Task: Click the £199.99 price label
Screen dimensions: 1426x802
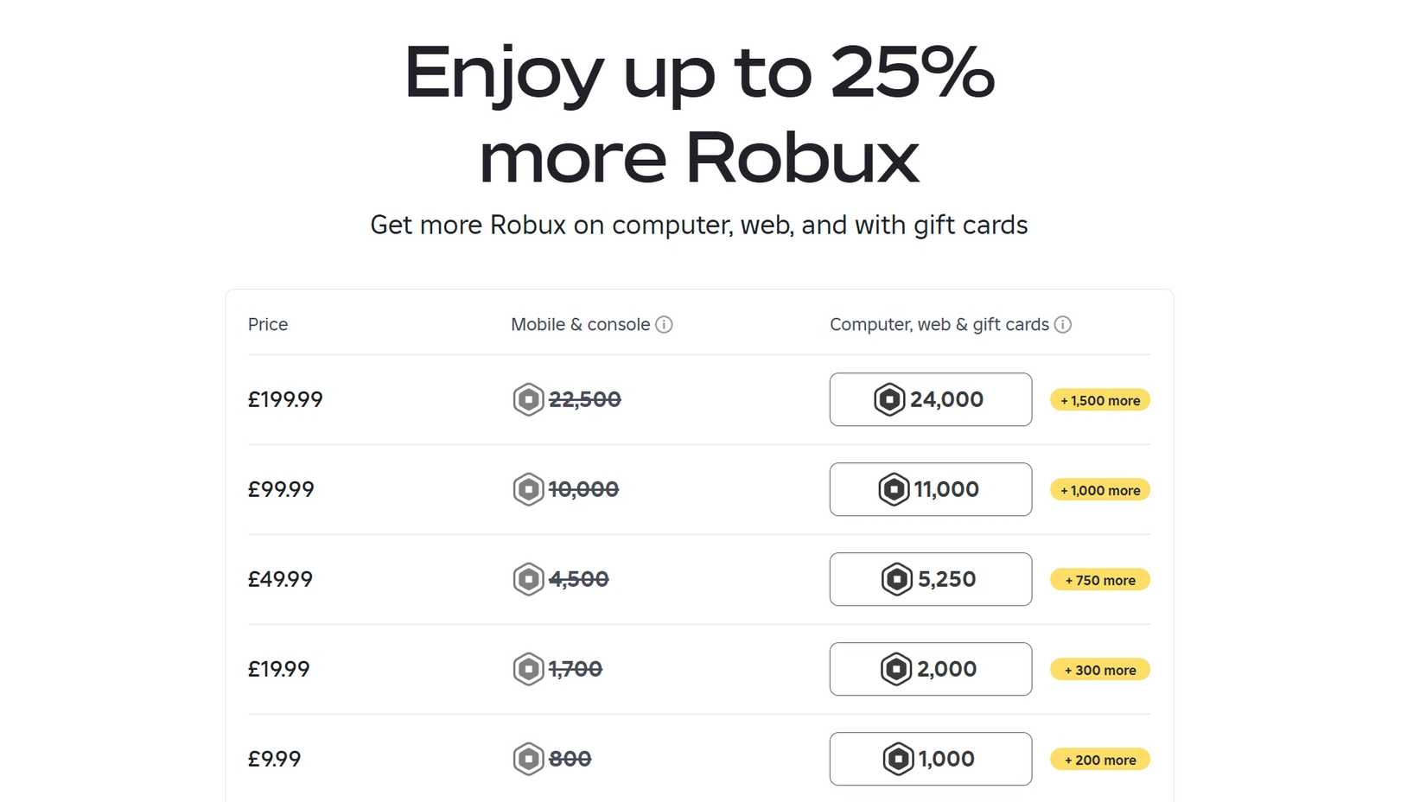Action: pyautogui.click(x=285, y=399)
